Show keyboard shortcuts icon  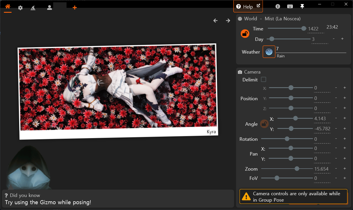(290, 6)
